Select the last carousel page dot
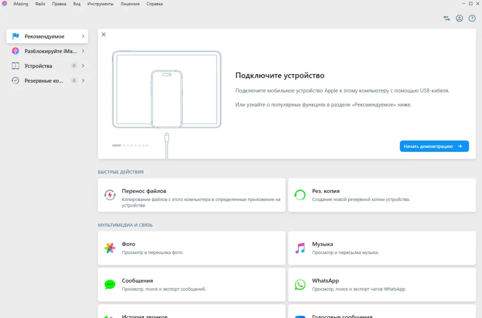The width and height of the screenshot is (482, 318). tap(147, 145)
